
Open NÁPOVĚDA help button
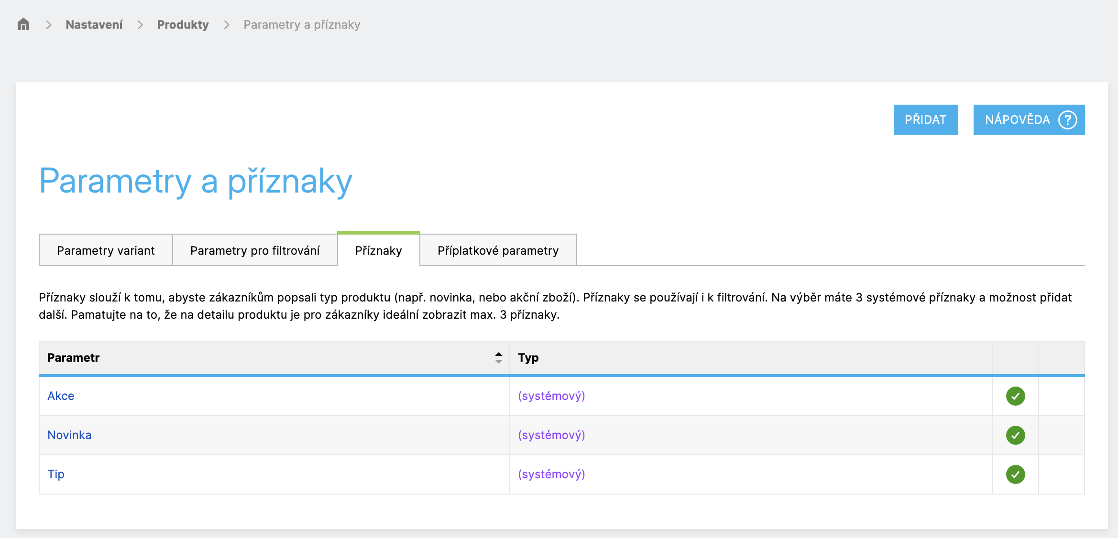coord(1017,120)
